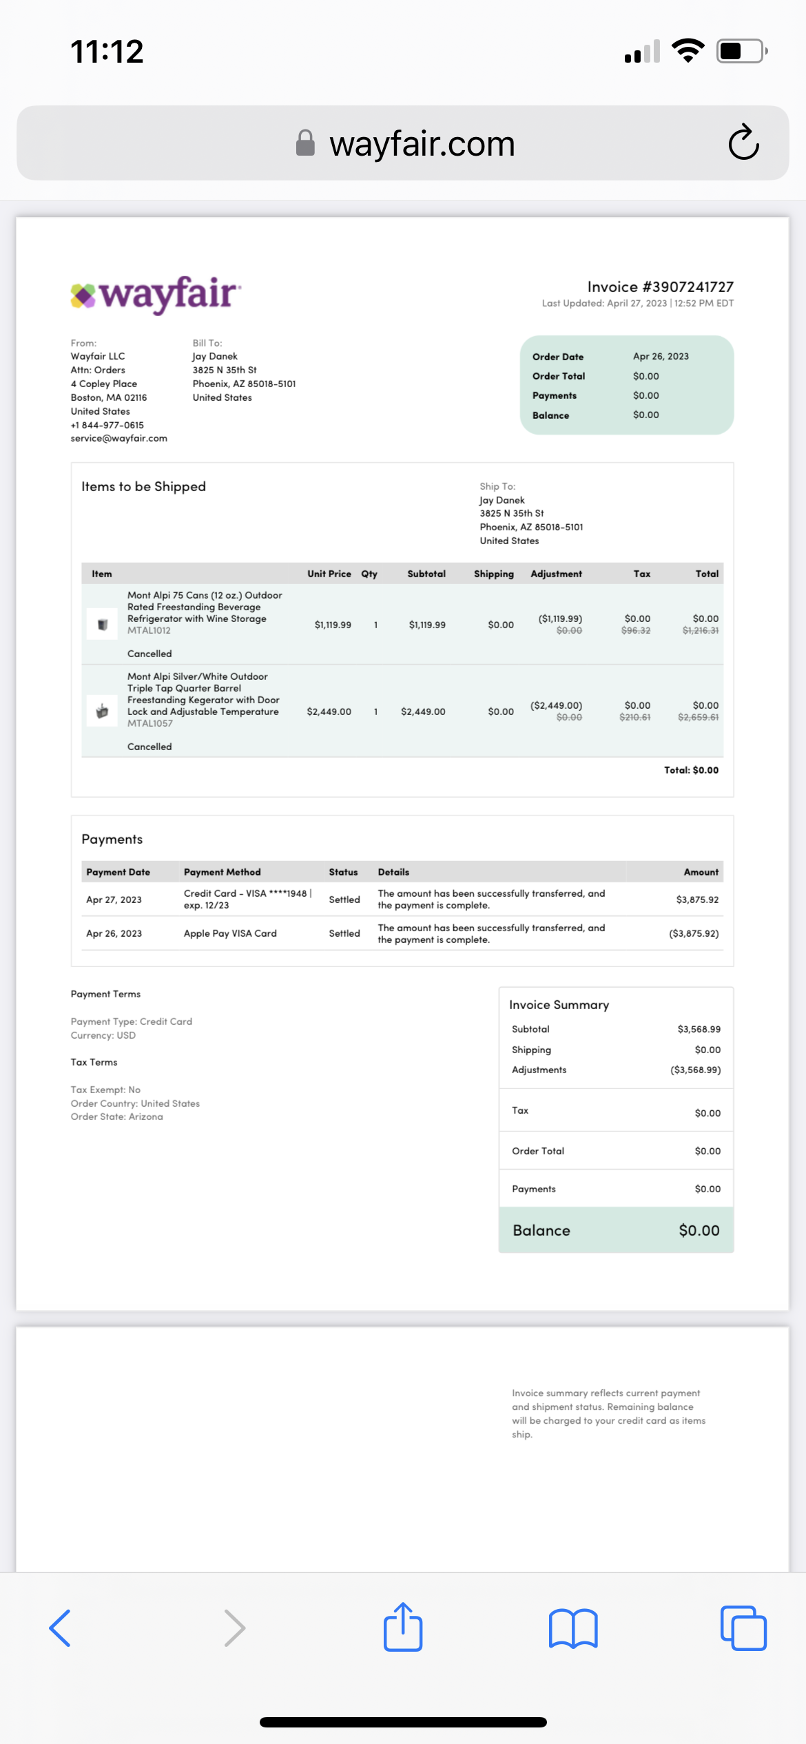Tap the $3,875.92 payment amount
This screenshot has width=806, height=1744.
697,900
